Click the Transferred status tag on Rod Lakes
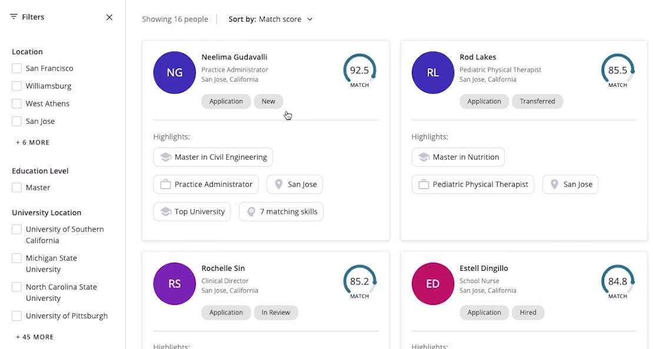 [x=537, y=102]
